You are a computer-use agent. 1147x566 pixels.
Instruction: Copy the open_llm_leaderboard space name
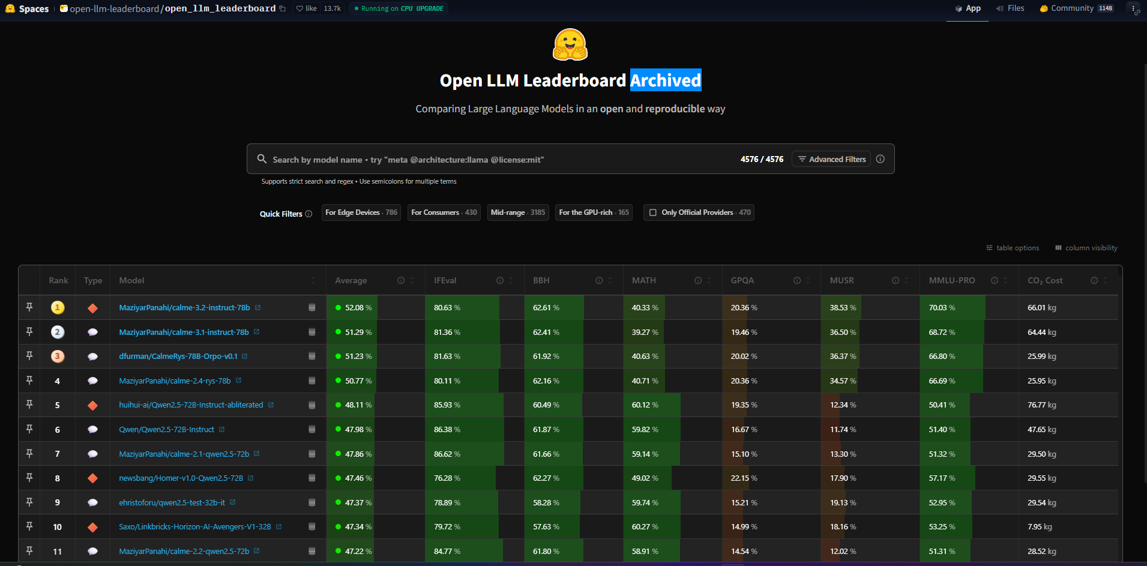282,8
